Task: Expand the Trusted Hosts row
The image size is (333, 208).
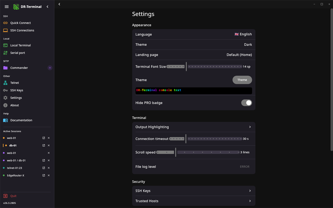Action: [194, 201]
